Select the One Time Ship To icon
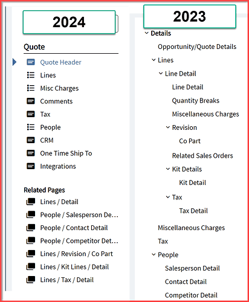249x302 pixels. (x=31, y=153)
